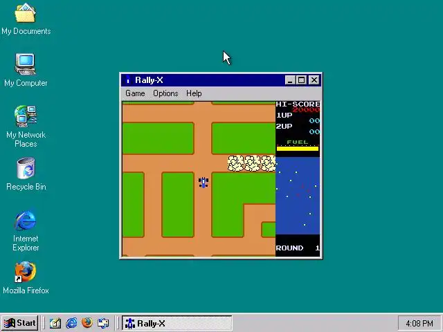
Task: Click the Rally-X title bar text
Action: (x=149, y=80)
